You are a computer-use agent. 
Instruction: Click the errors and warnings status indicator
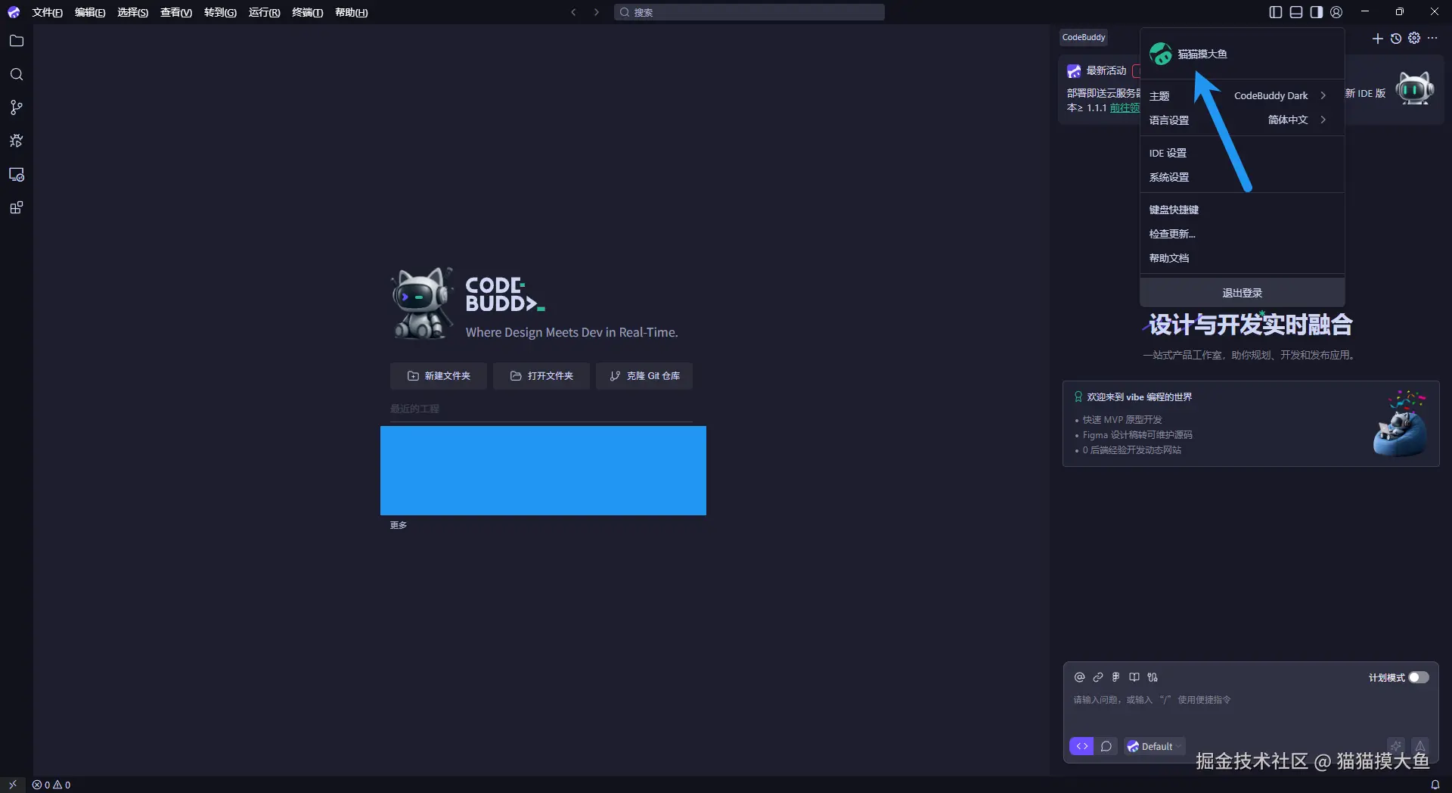51,785
